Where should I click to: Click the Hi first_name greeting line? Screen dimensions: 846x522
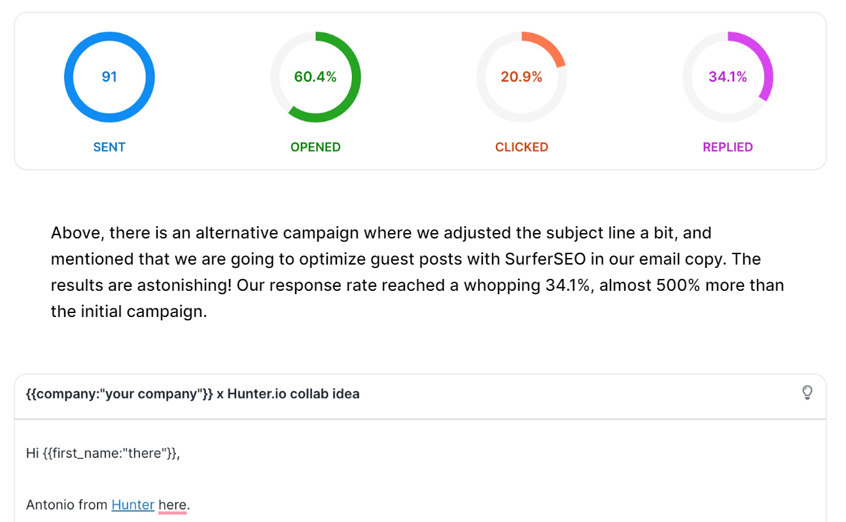click(x=103, y=453)
